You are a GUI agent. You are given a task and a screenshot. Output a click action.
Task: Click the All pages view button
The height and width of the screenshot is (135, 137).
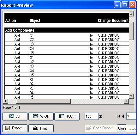[x=15, y=116]
